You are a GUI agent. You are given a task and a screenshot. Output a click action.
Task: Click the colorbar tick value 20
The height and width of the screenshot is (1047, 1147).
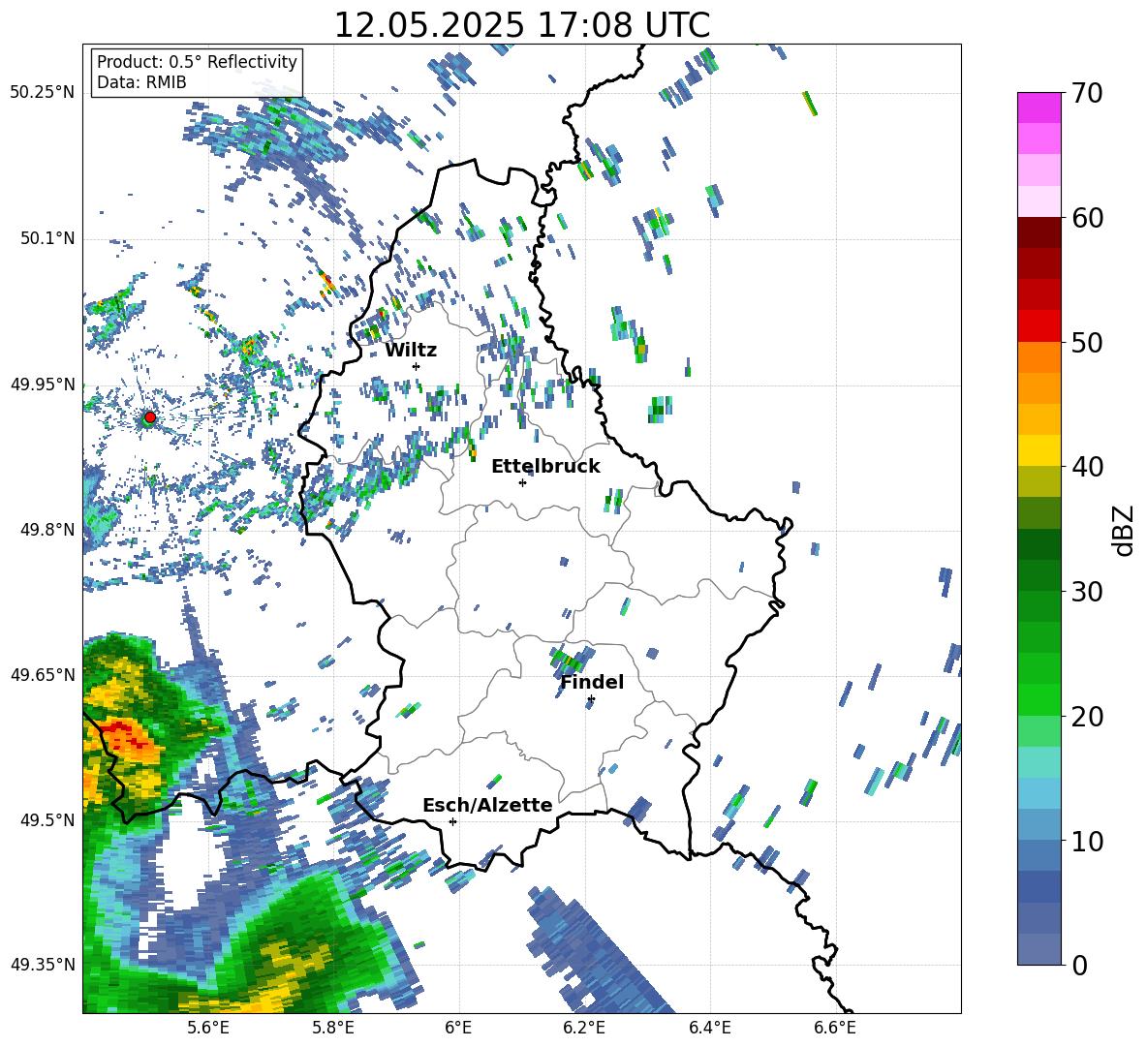(x=1087, y=717)
